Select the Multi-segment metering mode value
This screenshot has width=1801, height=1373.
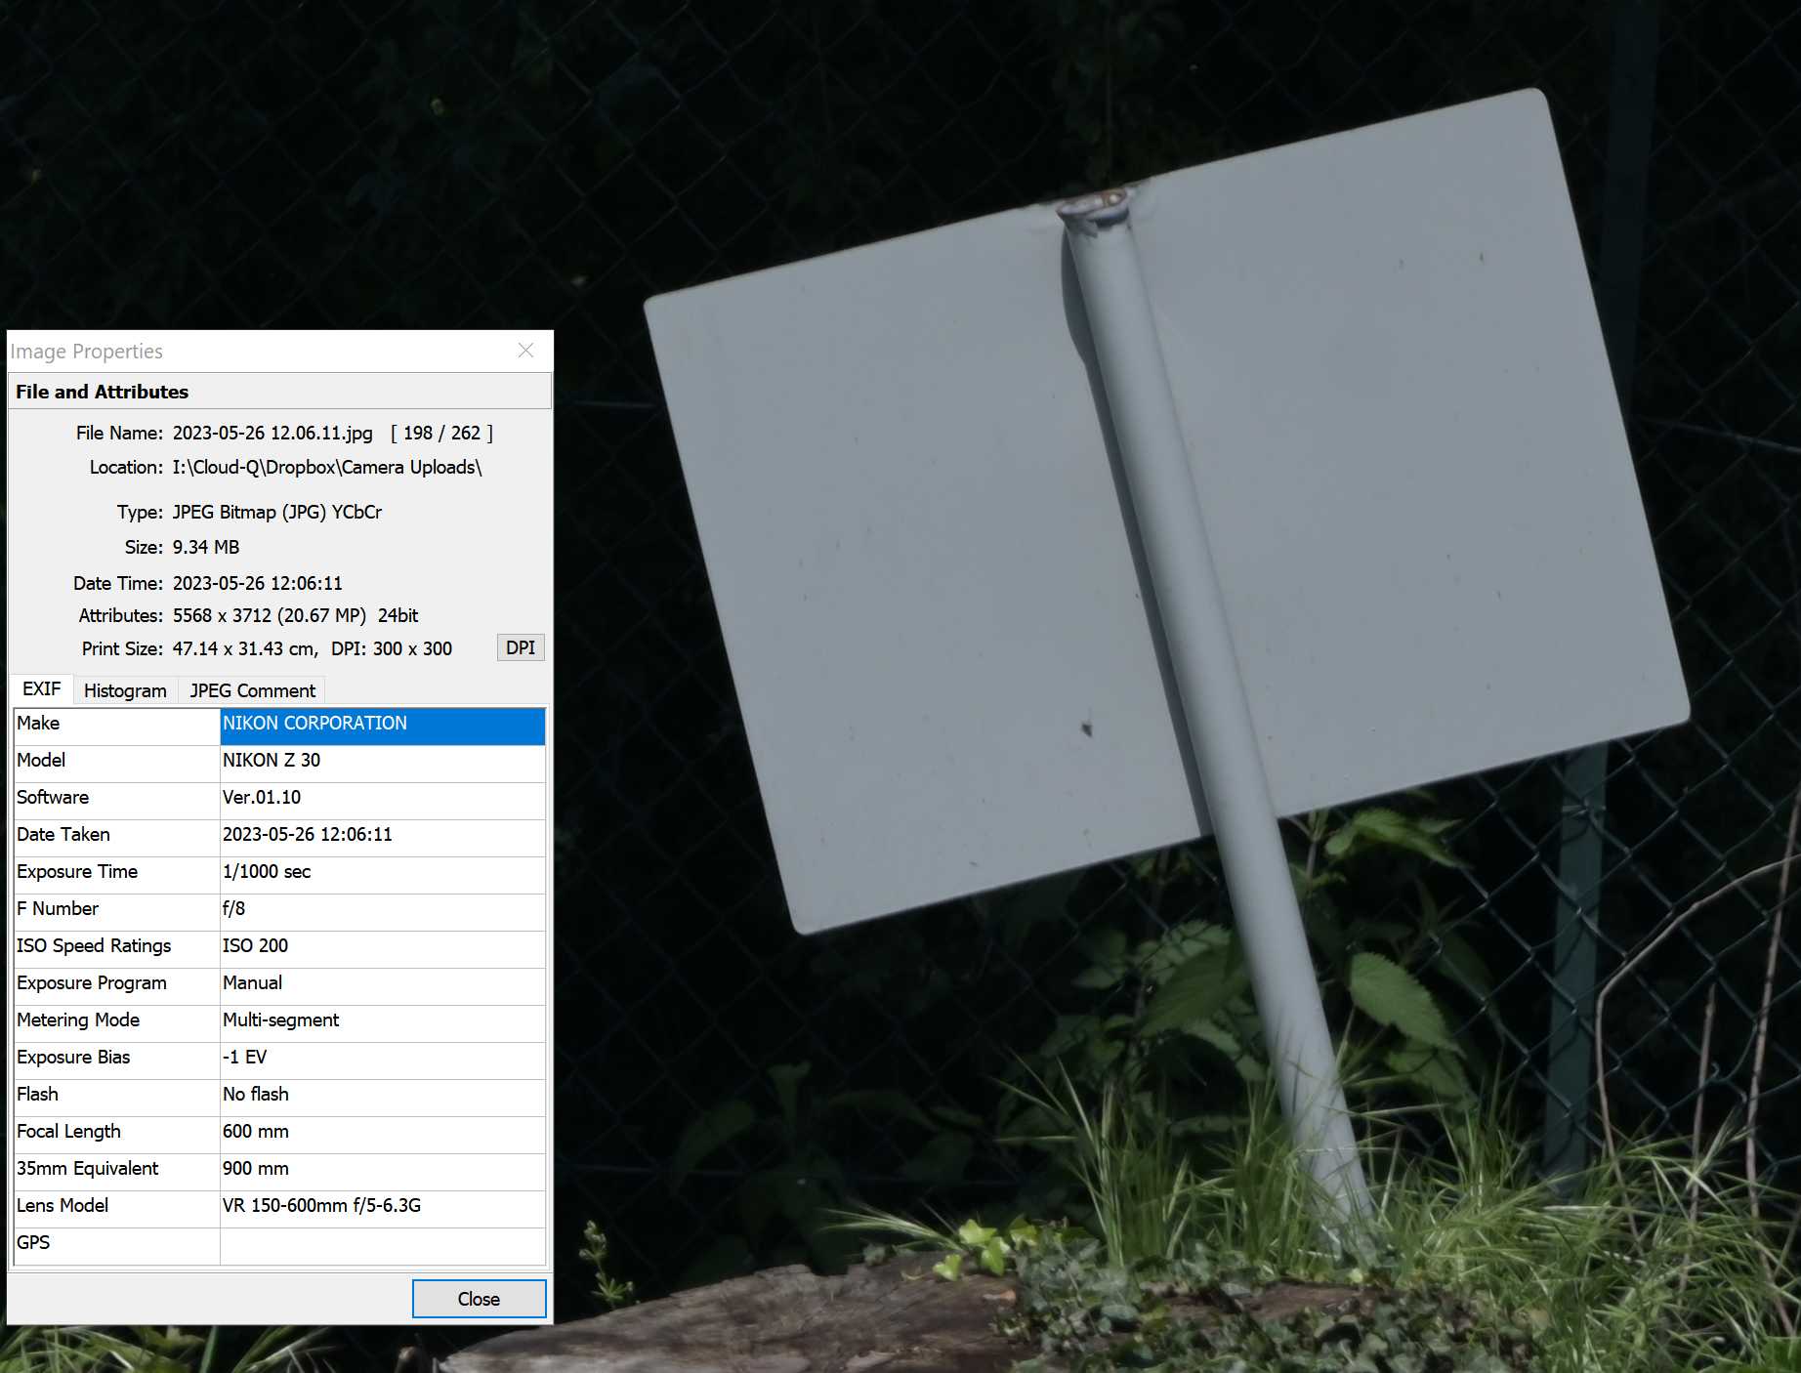(382, 1020)
